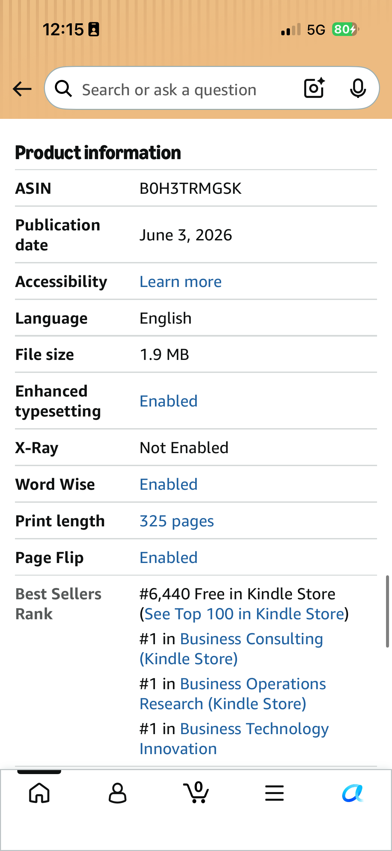This screenshot has width=392, height=851.
Task: Open the Accessibility Learn more link
Action: pos(181,282)
